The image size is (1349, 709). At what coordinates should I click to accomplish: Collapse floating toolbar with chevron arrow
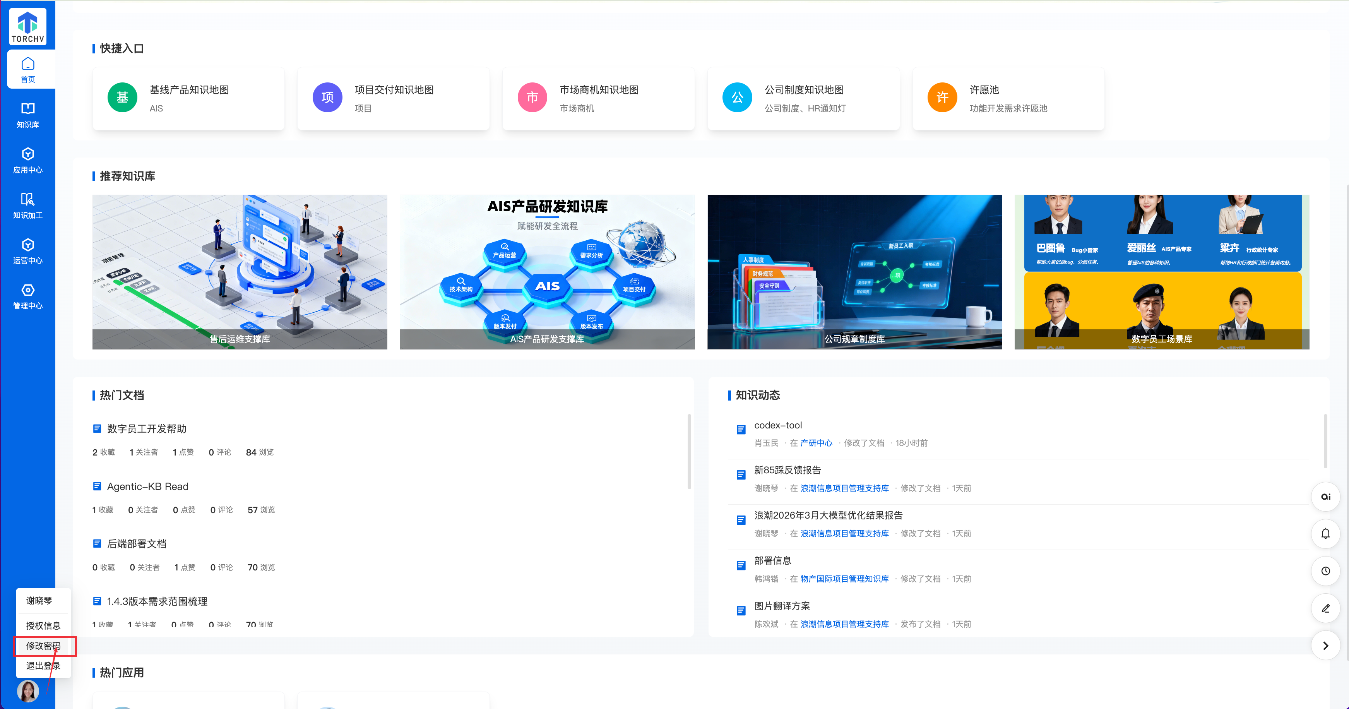[1325, 646]
